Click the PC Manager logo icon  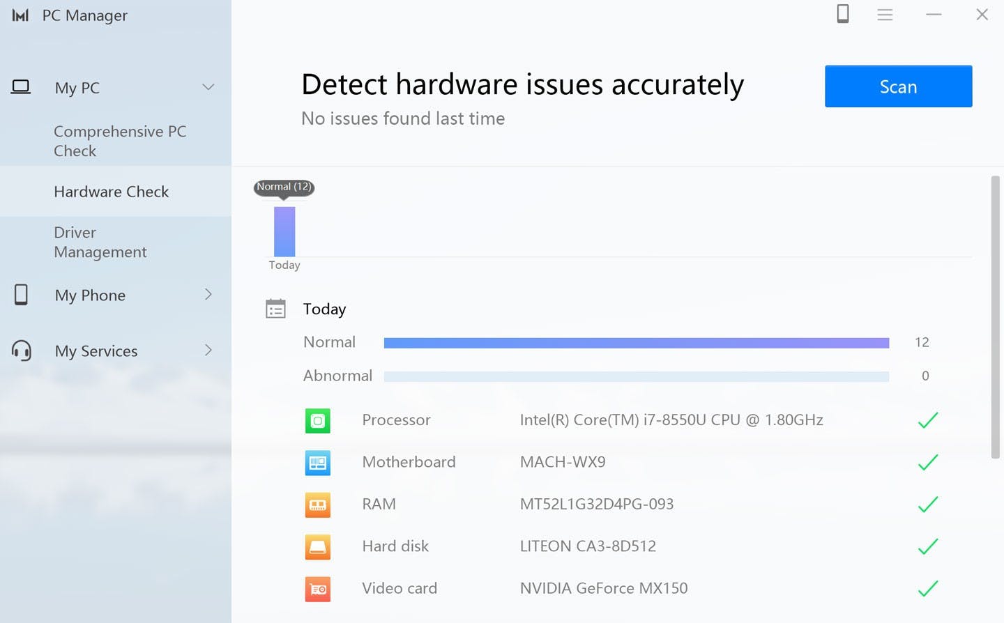[20, 15]
